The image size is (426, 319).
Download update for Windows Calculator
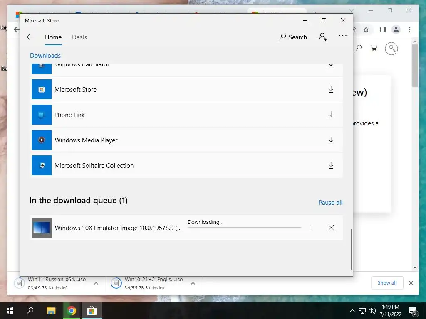point(331,65)
